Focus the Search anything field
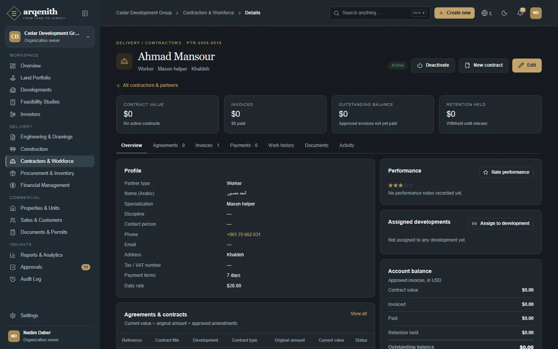Image resolution: width=558 pixels, height=349 pixels. pos(380,13)
